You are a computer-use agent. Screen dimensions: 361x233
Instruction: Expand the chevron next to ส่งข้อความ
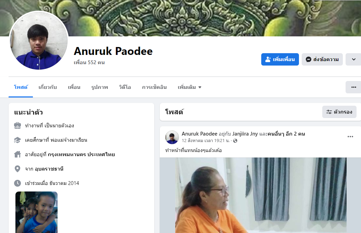354,59
